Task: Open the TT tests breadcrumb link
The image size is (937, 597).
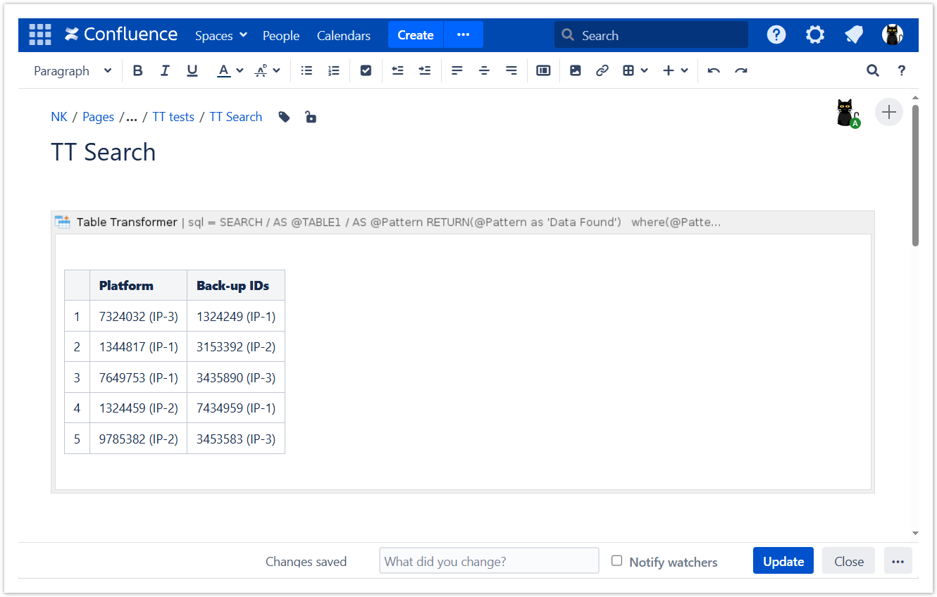Action: (x=173, y=117)
